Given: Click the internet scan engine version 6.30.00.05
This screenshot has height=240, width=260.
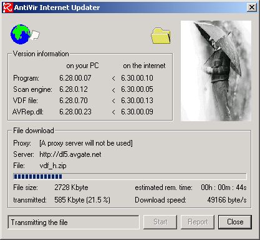Looking at the screenshot, I should tap(137, 89).
